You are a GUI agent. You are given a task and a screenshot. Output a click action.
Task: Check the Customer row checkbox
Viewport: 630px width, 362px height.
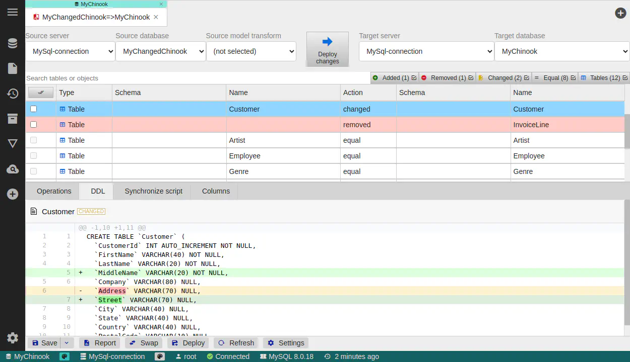(34, 109)
